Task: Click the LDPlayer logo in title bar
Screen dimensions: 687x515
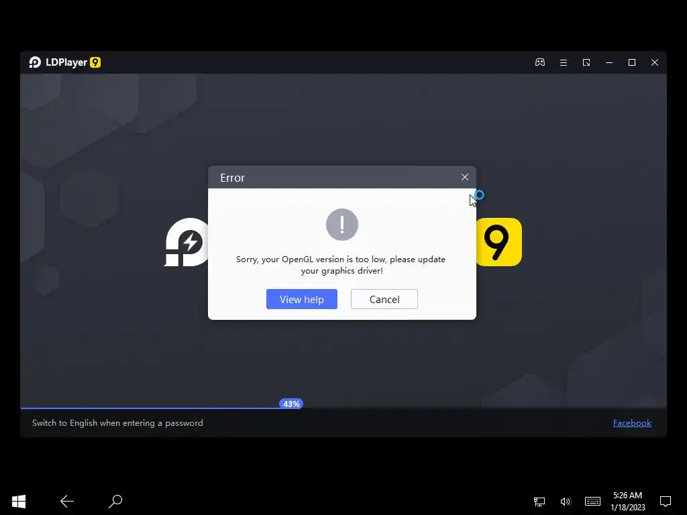Action: coord(35,62)
